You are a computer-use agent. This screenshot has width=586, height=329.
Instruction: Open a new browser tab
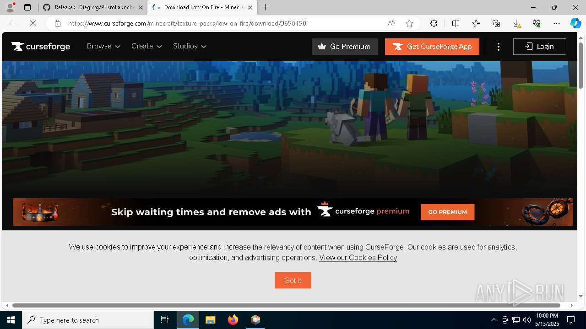(x=266, y=7)
